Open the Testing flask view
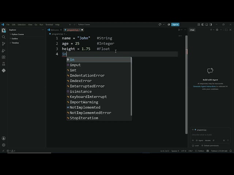This screenshot has height=175, width=234. coord(4,64)
